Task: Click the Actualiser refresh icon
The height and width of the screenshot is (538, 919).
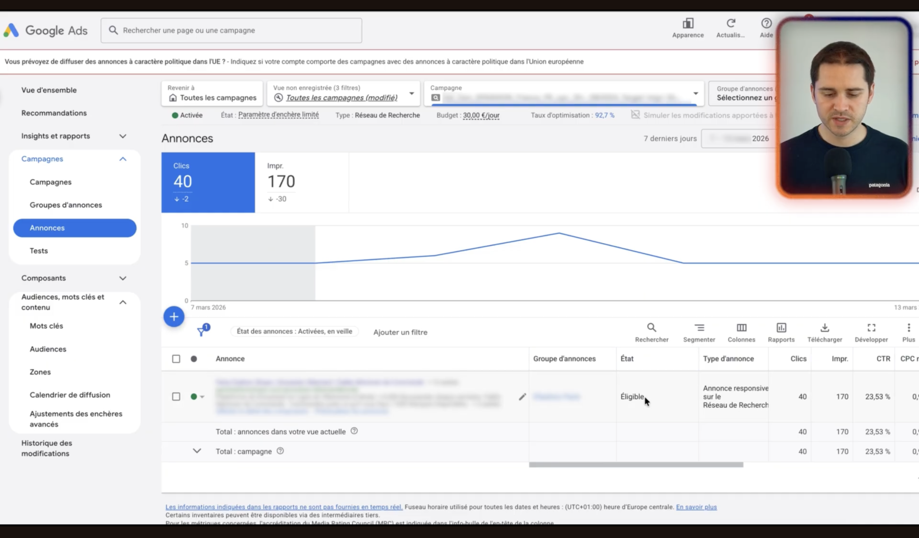Action: pos(731,24)
